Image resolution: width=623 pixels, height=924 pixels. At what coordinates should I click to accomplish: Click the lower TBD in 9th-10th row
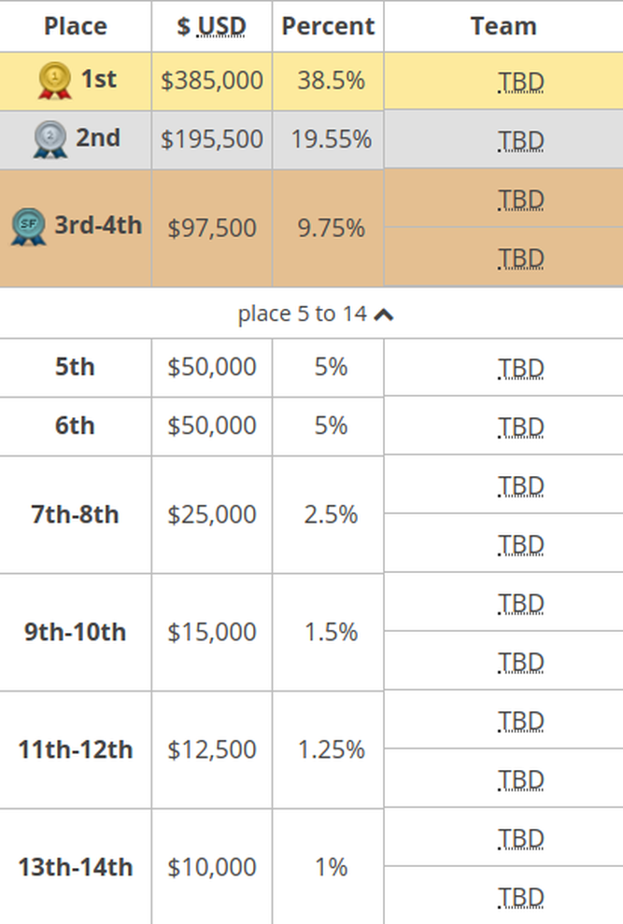521,663
